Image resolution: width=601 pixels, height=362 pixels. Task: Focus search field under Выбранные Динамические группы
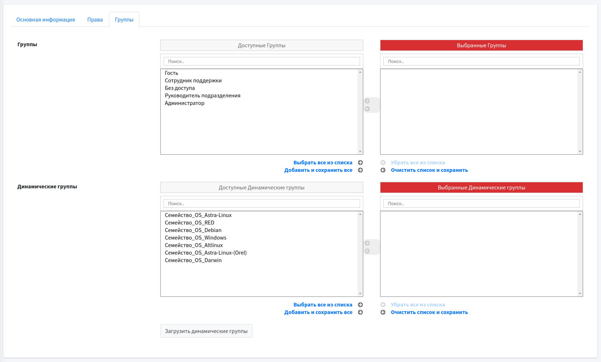pos(481,204)
